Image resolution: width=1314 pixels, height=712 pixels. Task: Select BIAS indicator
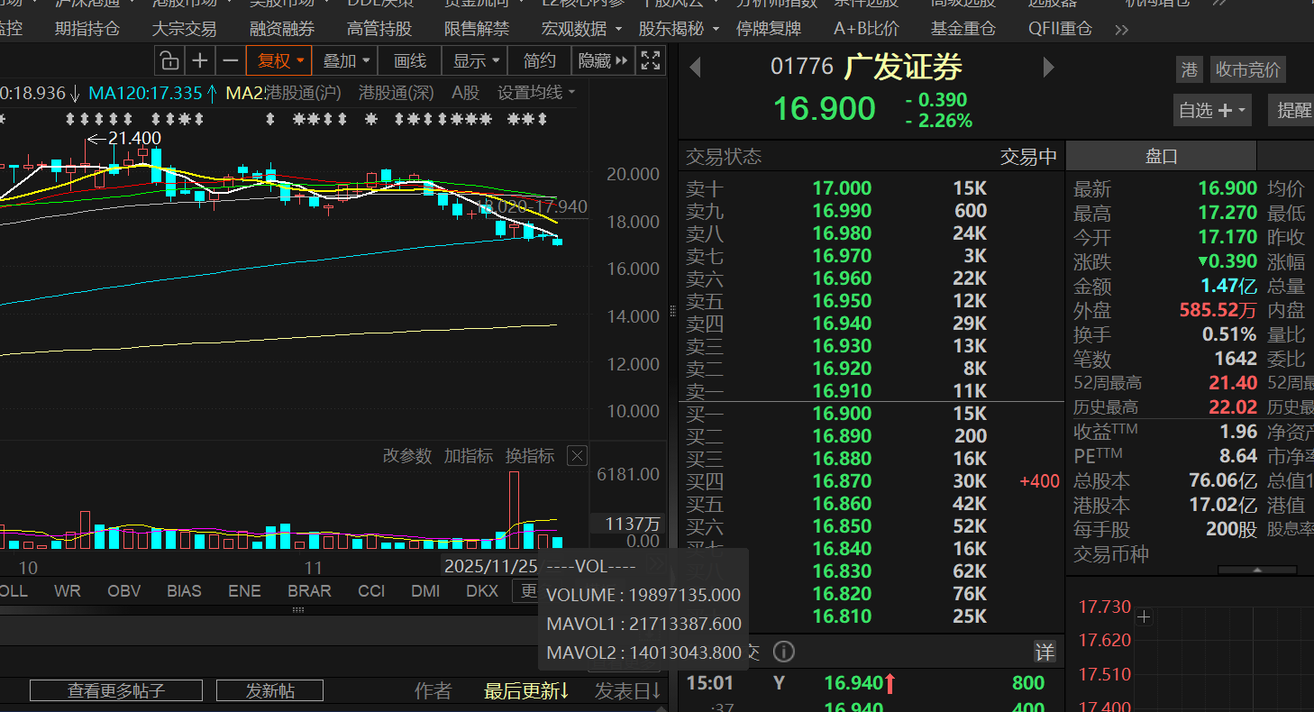[x=184, y=591]
